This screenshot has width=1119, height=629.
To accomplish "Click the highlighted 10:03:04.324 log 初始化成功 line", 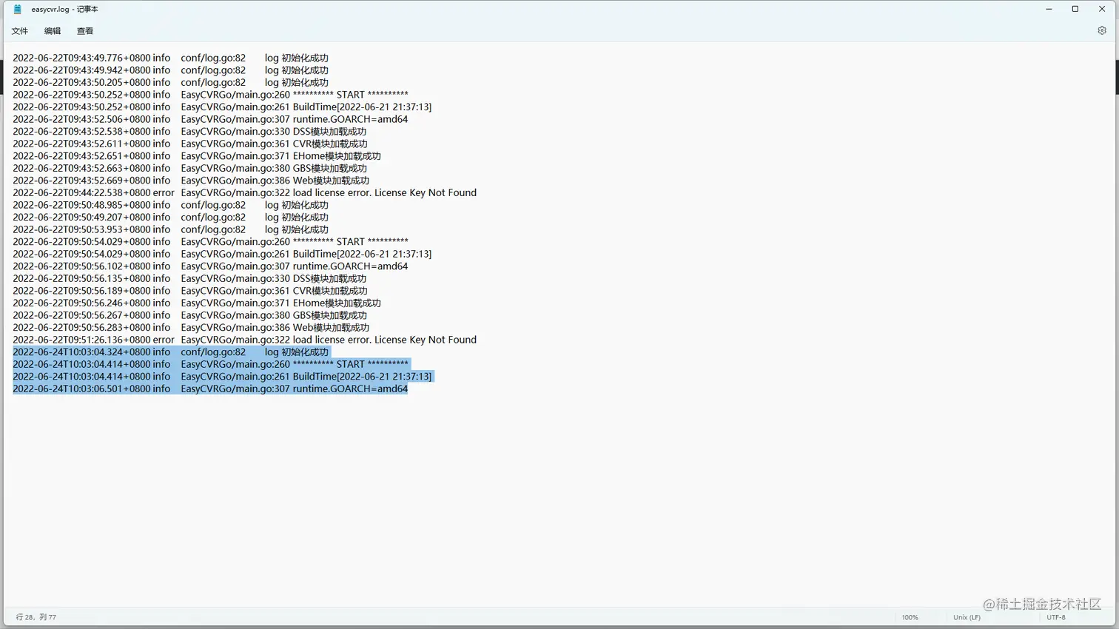I will coord(170,352).
